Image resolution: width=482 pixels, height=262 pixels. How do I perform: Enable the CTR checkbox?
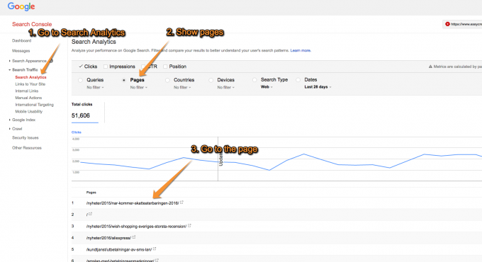tap(143, 67)
